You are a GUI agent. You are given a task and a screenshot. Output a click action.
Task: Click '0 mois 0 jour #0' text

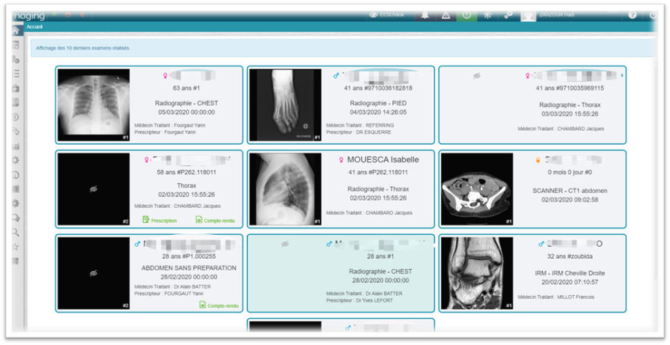(x=569, y=172)
